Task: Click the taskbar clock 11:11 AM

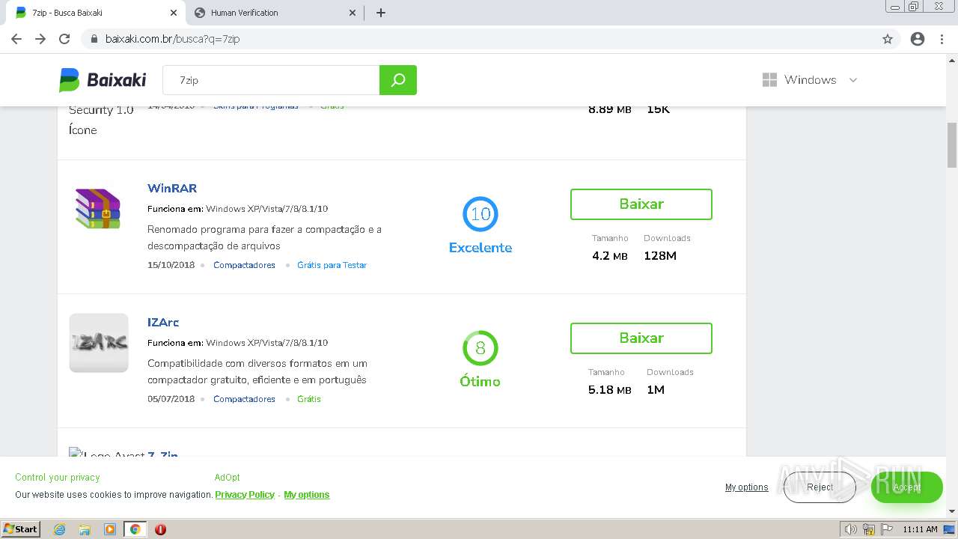Action: [920, 529]
